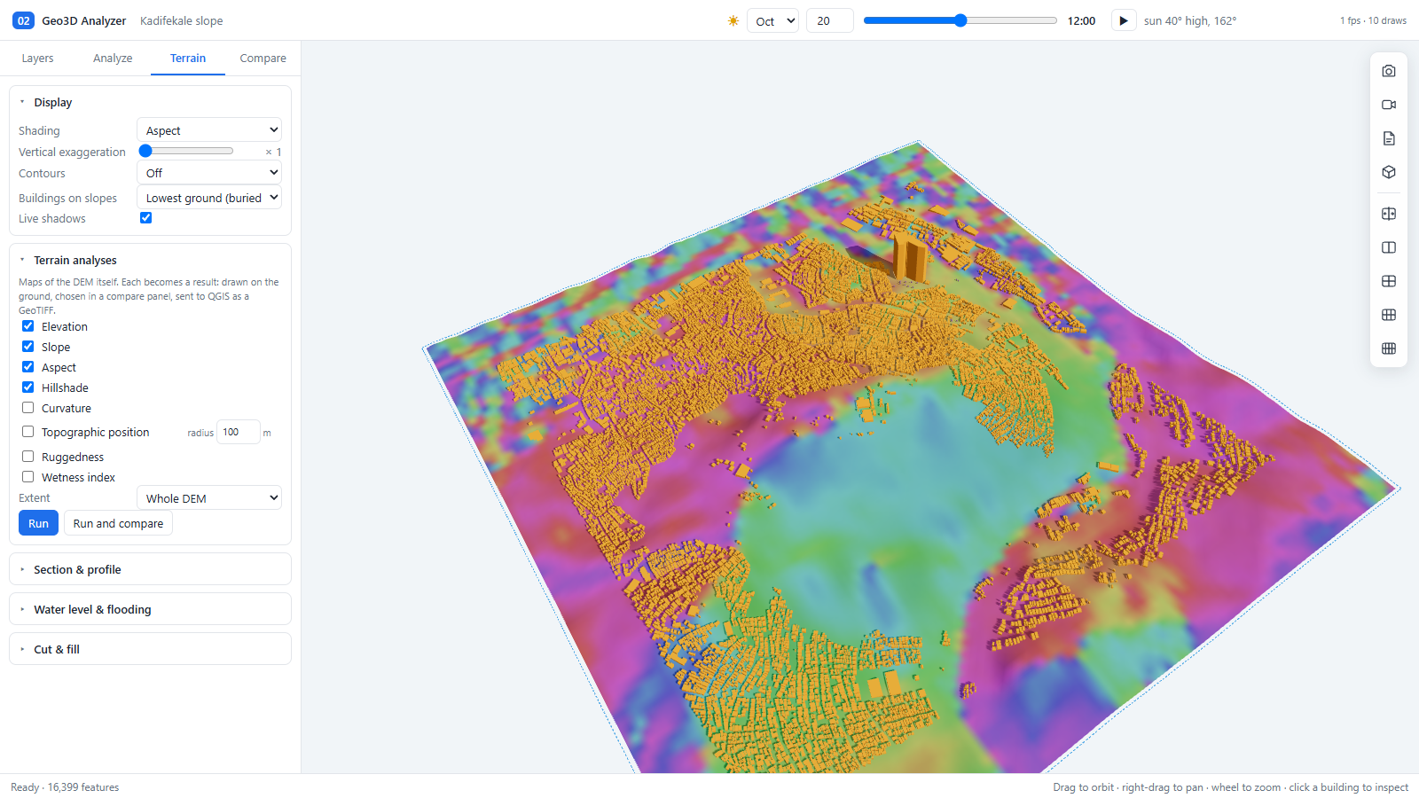This screenshot has height=798, width=1419.
Task: Open the Buildings on slopes dropdown
Action: pyautogui.click(x=209, y=197)
